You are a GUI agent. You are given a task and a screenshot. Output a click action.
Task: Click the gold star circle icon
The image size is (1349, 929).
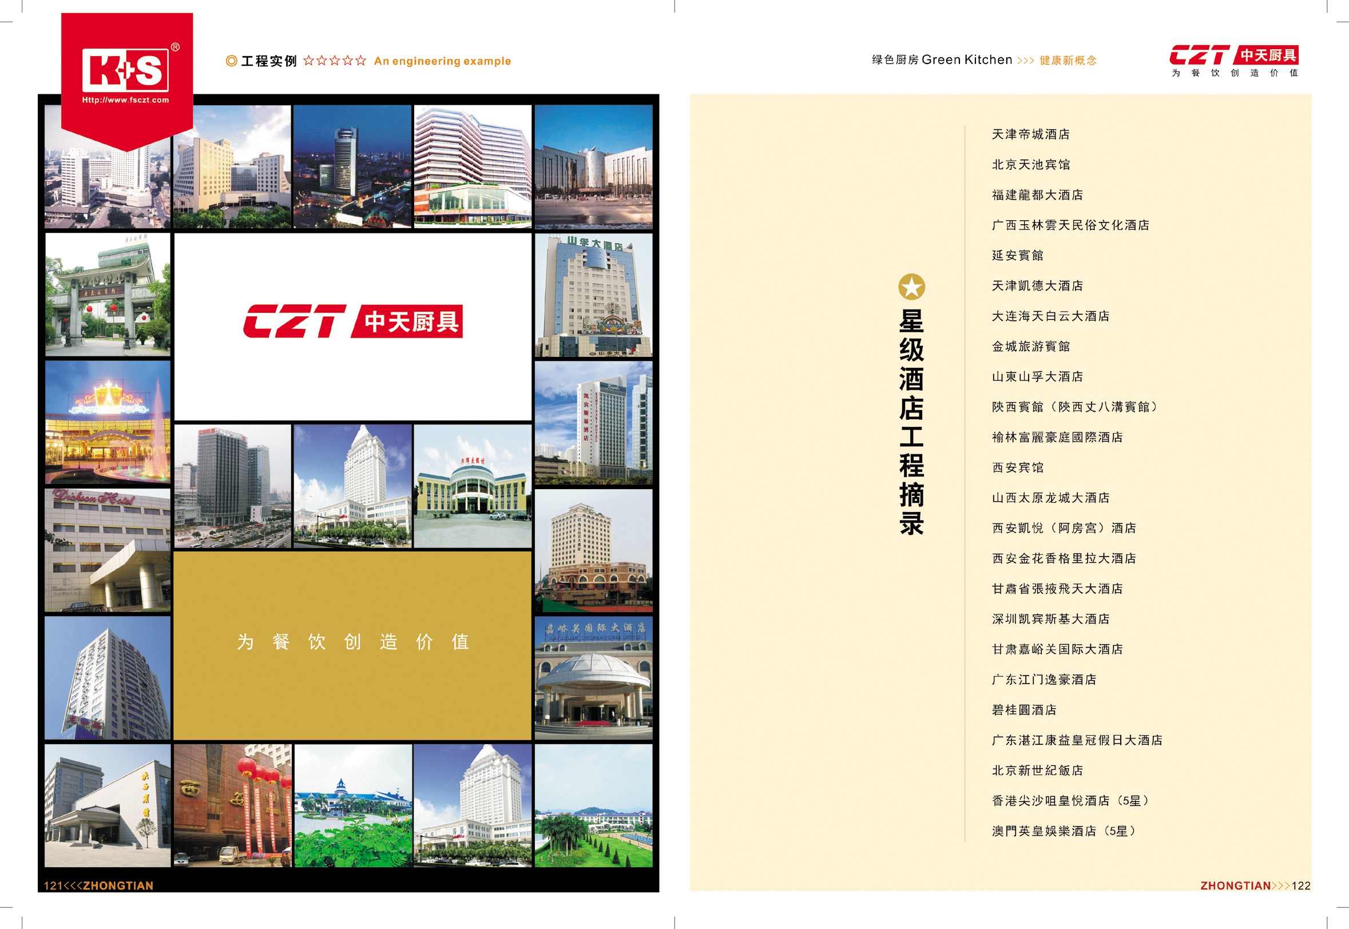coord(911,287)
